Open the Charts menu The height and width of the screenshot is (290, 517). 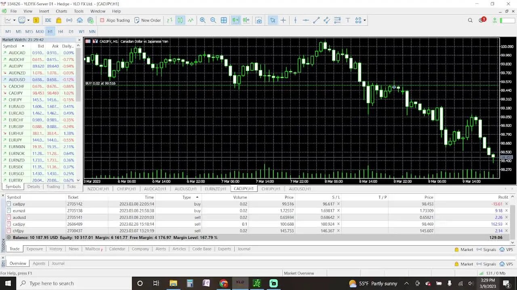coord(61,11)
